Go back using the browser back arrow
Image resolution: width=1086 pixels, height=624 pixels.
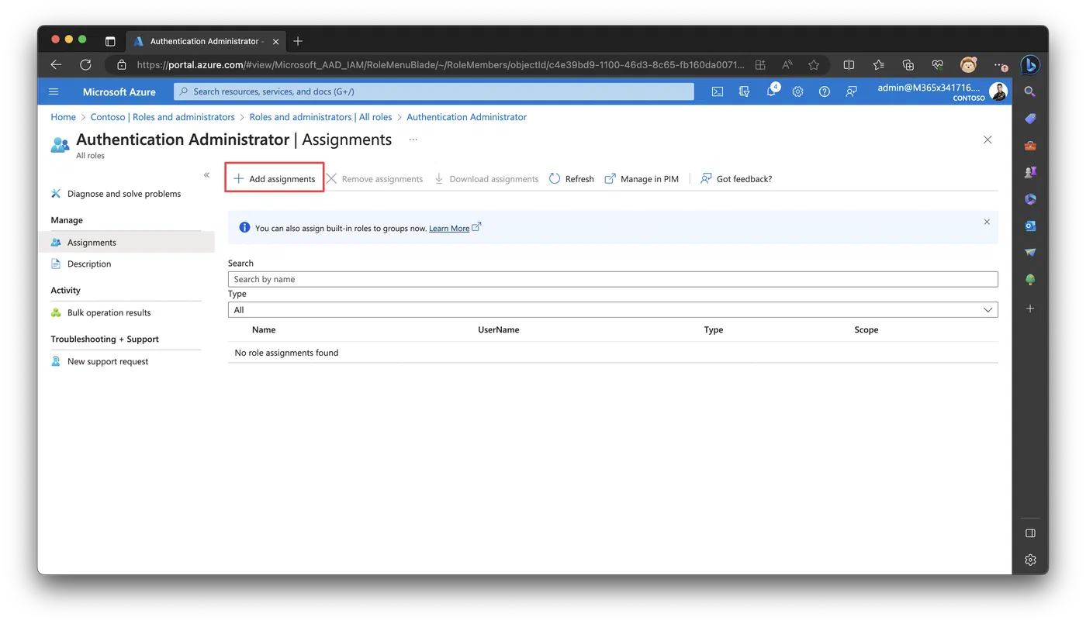click(x=56, y=65)
